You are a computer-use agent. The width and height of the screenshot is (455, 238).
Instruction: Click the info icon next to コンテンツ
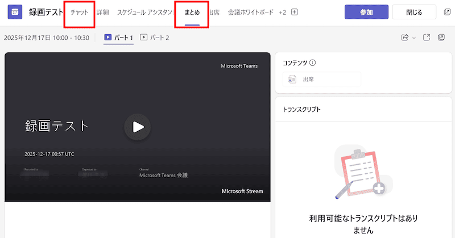coord(312,63)
